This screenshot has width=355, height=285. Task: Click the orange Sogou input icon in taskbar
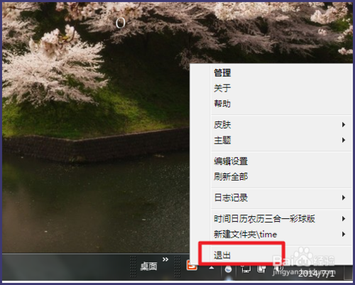coord(192,265)
